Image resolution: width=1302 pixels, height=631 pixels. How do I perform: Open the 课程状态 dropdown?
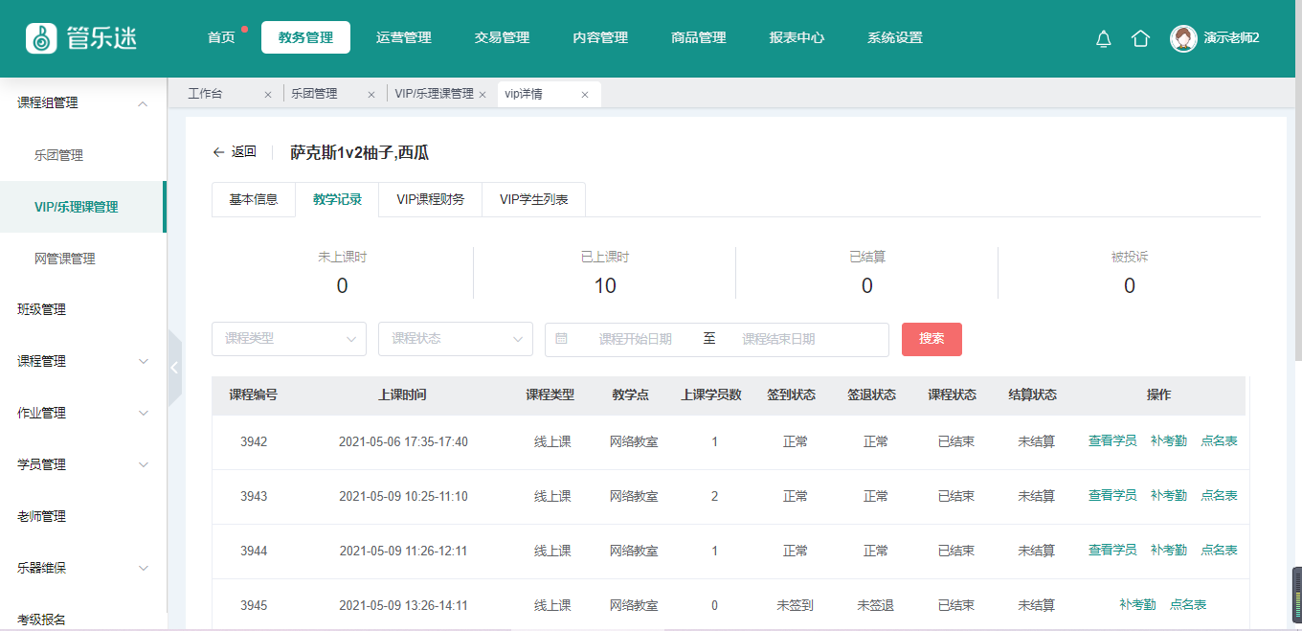(455, 339)
